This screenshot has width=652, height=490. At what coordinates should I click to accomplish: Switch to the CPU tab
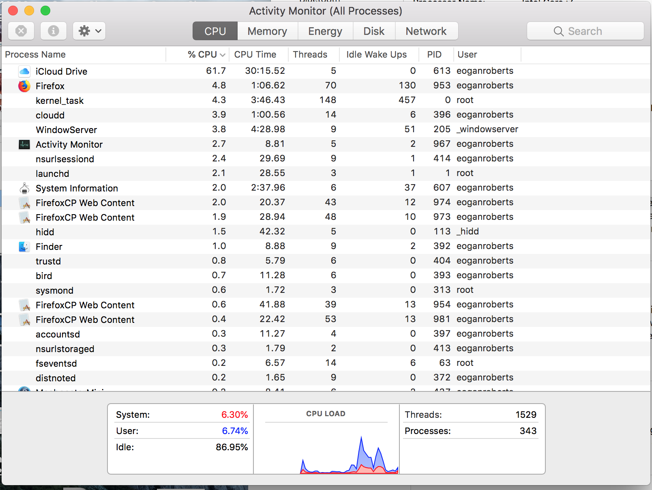click(x=215, y=31)
